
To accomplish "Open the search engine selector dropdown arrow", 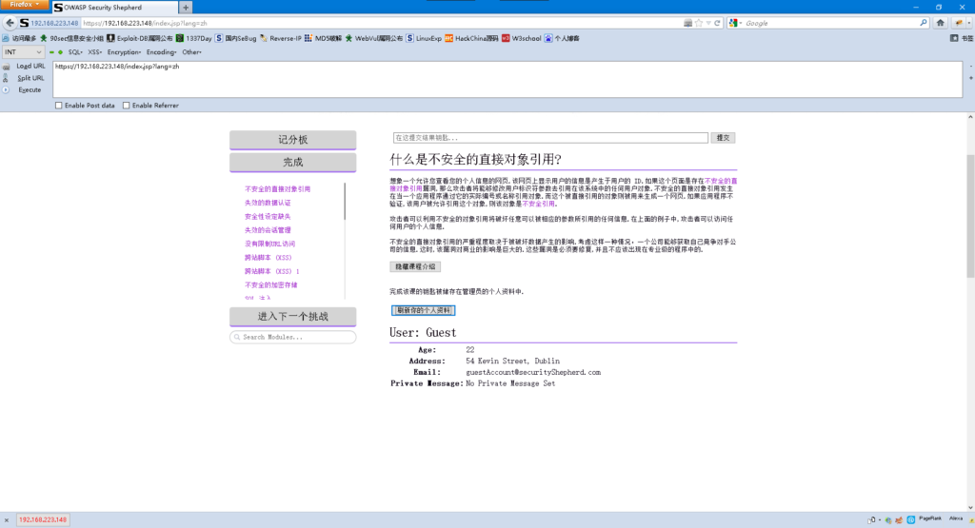I will (x=741, y=23).
